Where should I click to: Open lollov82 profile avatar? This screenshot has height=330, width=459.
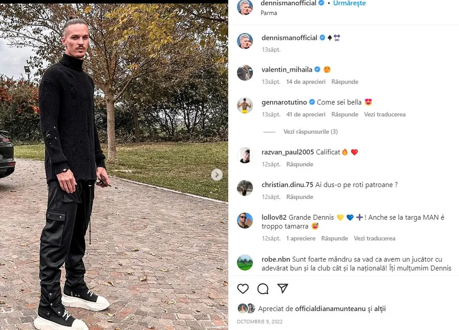pos(245,221)
